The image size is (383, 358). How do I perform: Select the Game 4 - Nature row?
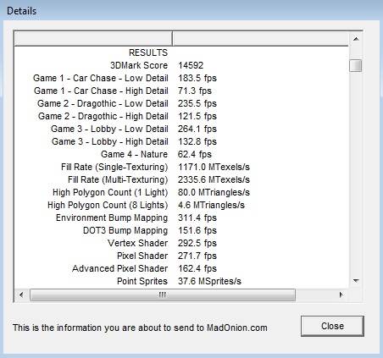pyautogui.click(x=181, y=154)
